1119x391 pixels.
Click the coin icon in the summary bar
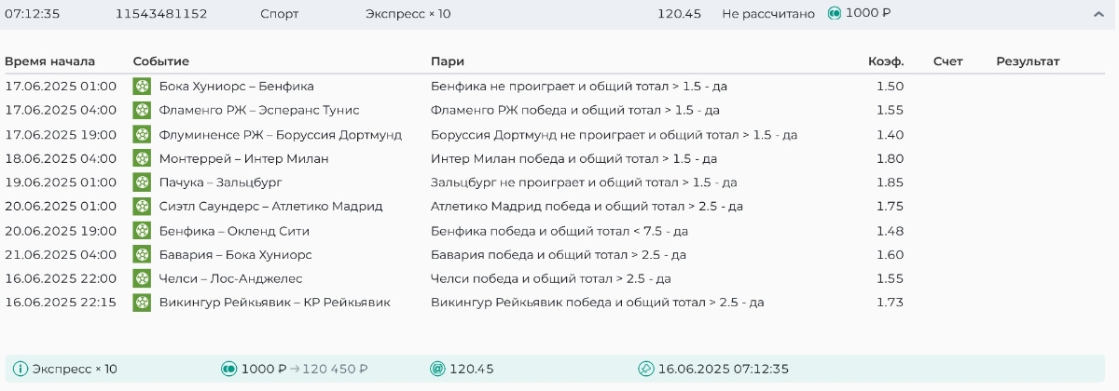tap(228, 369)
